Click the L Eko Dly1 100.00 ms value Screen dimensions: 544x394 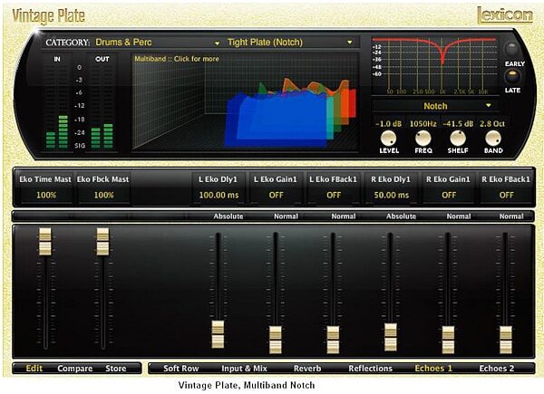click(219, 195)
